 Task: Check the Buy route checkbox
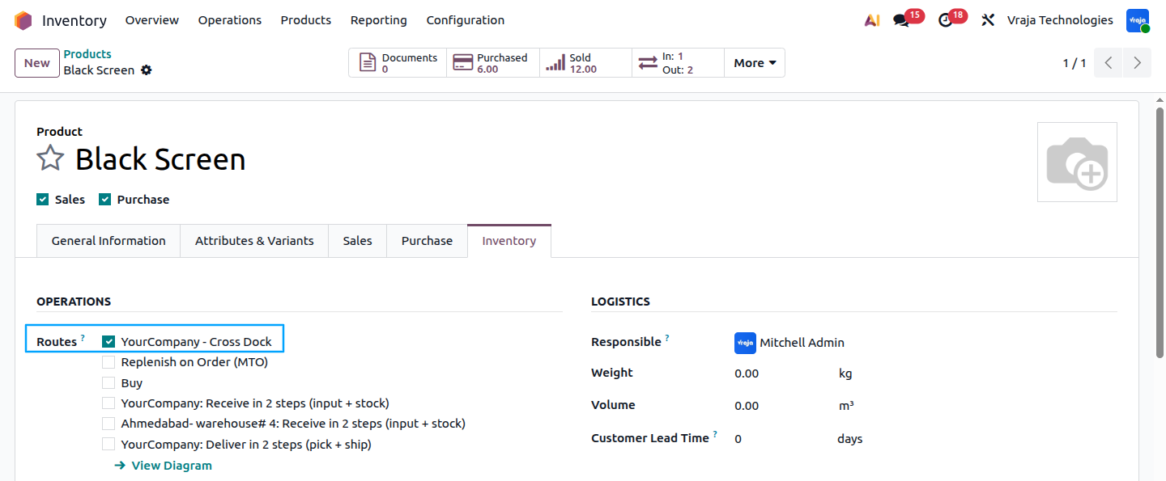(109, 383)
